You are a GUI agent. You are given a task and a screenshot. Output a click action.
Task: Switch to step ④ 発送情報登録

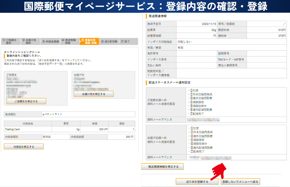pyautogui.click(x=69, y=41)
